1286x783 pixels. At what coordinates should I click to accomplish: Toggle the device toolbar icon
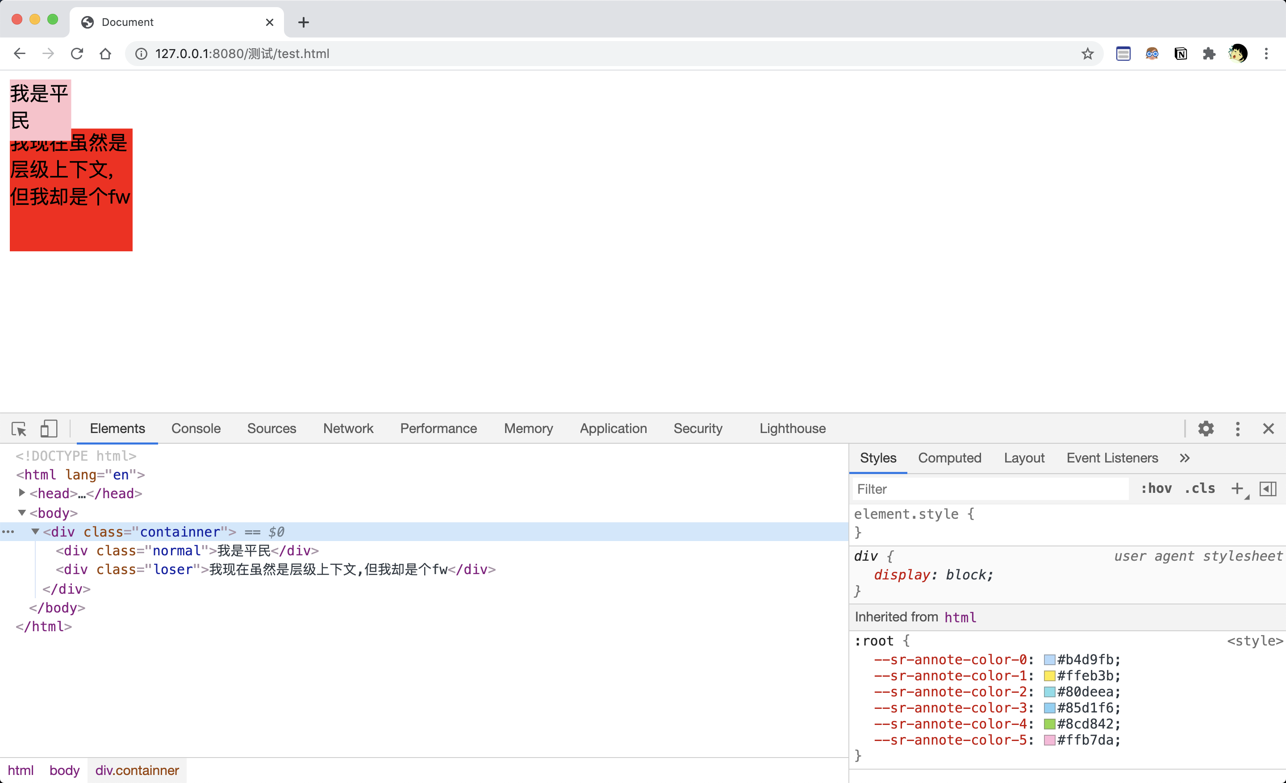pos(49,429)
